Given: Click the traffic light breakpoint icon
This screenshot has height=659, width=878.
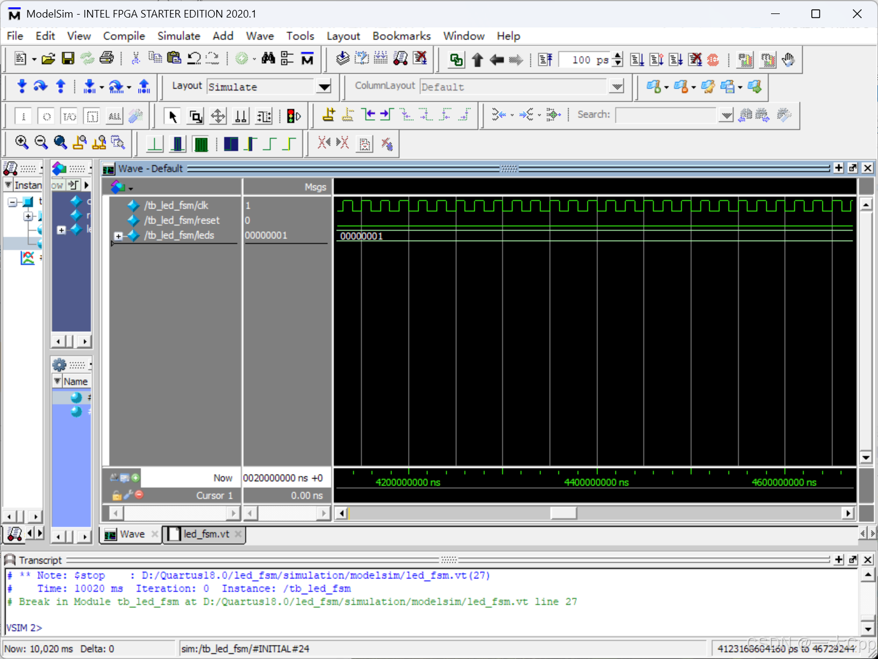Looking at the screenshot, I should coord(293,116).
